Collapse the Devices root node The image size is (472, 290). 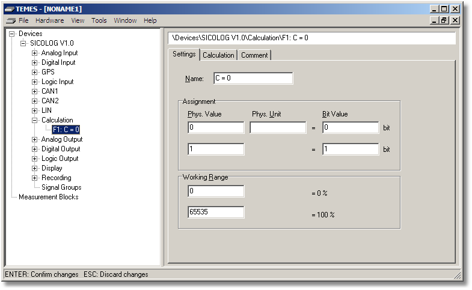point(12,34)
